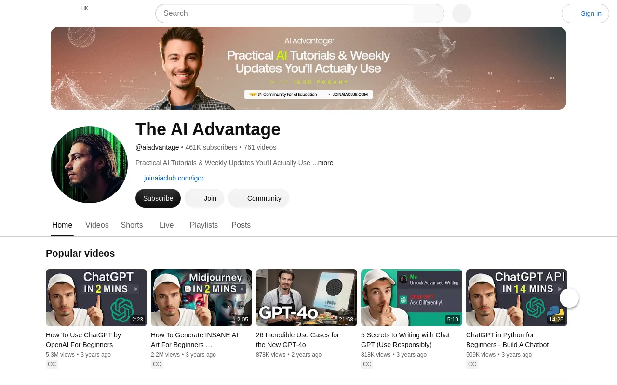
Task: Open the 5:19 writing secrets video thumbnail
Action: click(412, 298)
